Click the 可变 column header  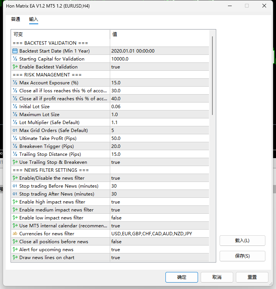coord(18,34)
